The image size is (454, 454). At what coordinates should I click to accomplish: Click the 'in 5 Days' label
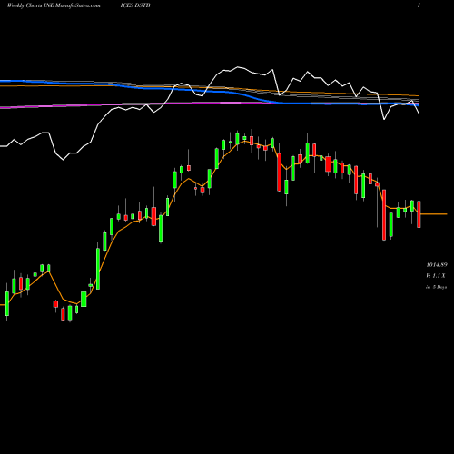point(436,287)
